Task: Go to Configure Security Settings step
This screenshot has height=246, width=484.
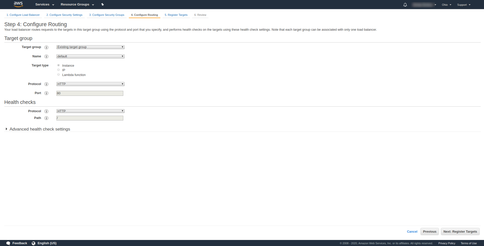Action: coord(65,15)
